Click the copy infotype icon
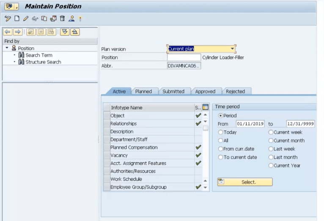324x221 pixels. coord(44,19)
